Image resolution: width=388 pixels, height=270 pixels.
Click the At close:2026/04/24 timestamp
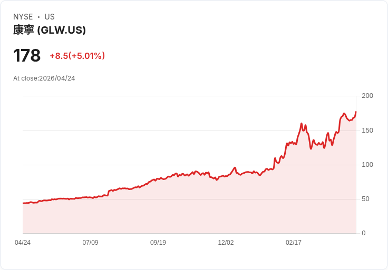pos(44,78)
